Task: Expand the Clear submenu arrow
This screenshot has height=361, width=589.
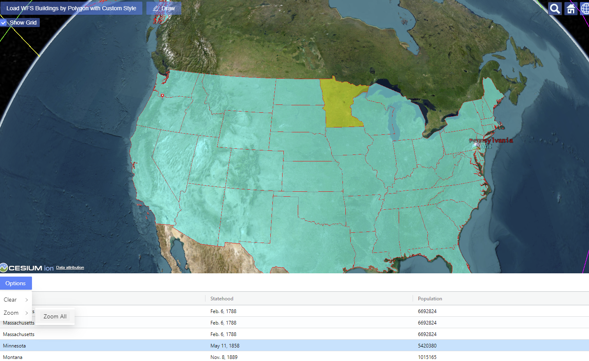Action: tap(27, 300)
